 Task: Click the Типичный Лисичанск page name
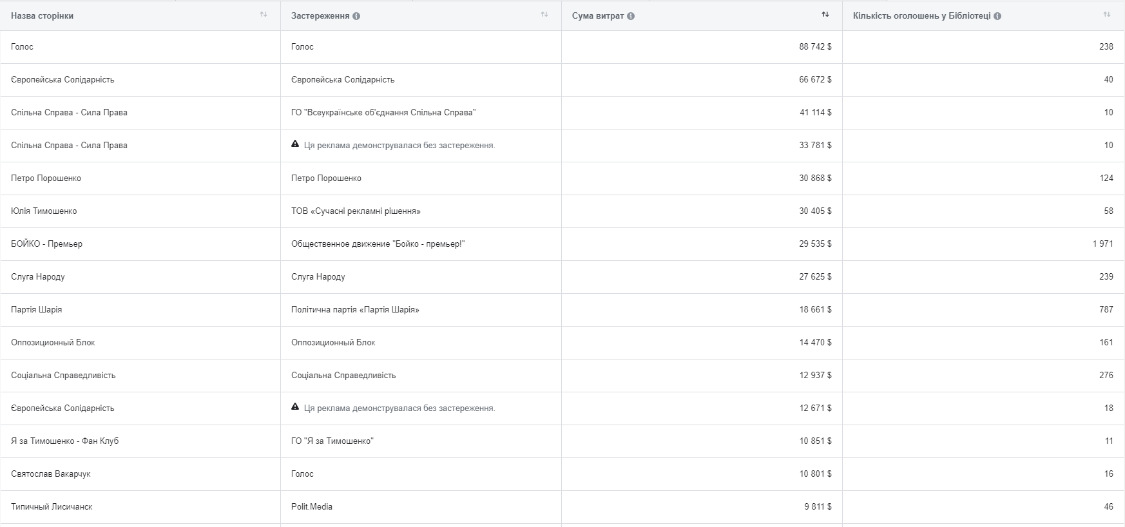(52, 507)
